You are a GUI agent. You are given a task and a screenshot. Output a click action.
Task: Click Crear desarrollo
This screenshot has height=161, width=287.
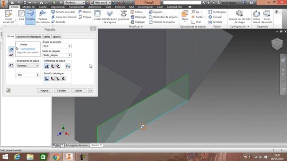267,17
